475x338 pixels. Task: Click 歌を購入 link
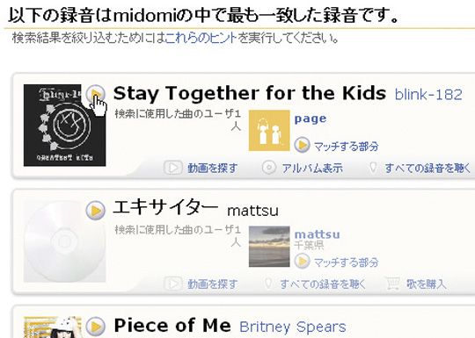[x=427, y=284]
